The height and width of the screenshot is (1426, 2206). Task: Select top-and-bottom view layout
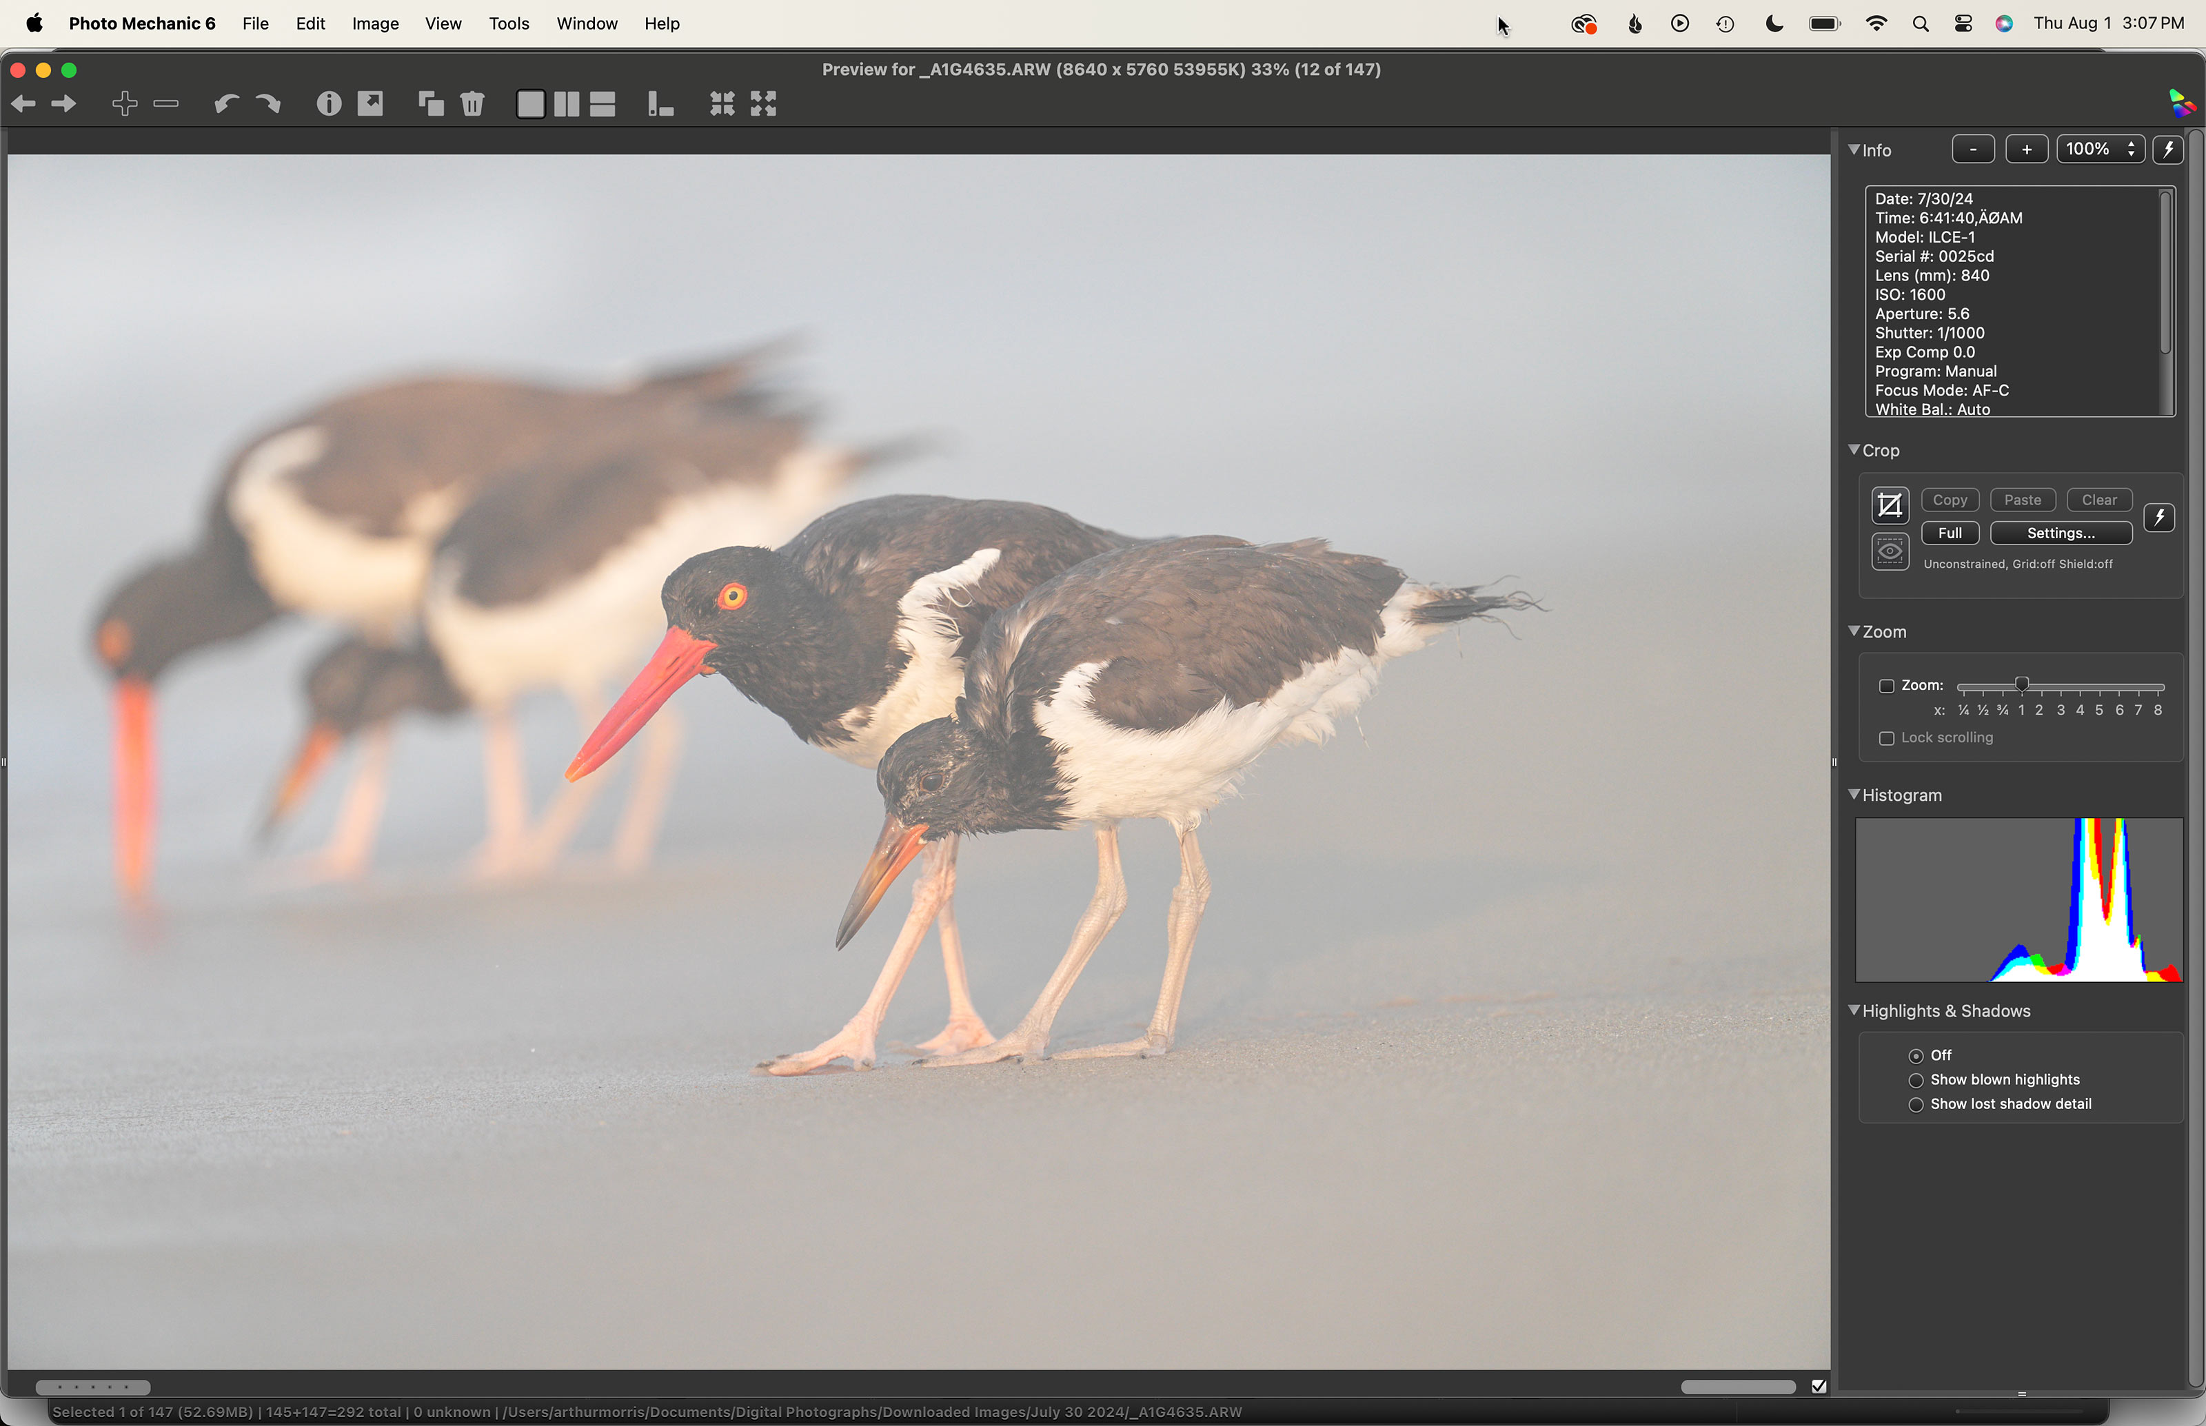point(603,103)
